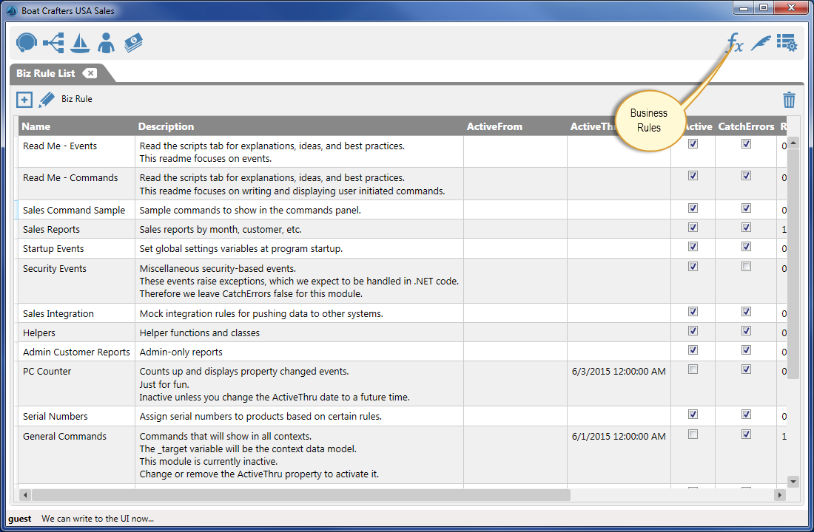This screenshot has width=814, height=532.
Task: Select the "PC Counter" rule name
Action: [47, 371]
